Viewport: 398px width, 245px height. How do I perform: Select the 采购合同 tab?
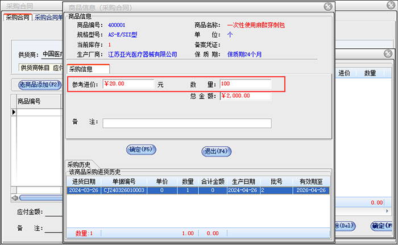click(x=16, y=17)
